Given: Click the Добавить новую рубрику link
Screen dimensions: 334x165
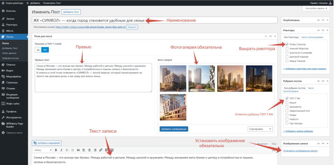Looking at the screenshot, I should 298,131.
